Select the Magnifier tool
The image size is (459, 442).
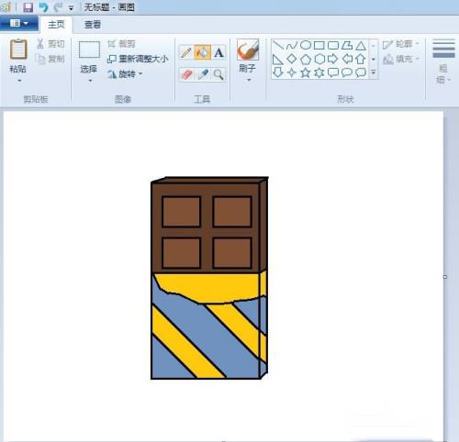click(x=218, y=74)
